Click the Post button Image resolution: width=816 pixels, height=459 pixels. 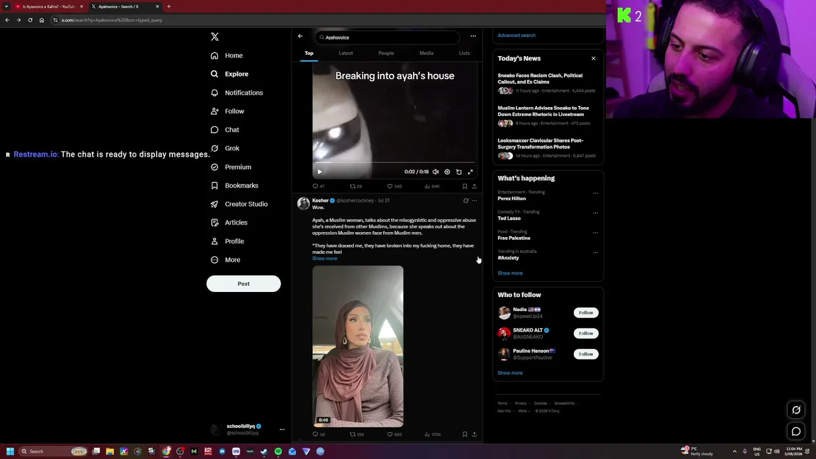click(x=244, y=284)
